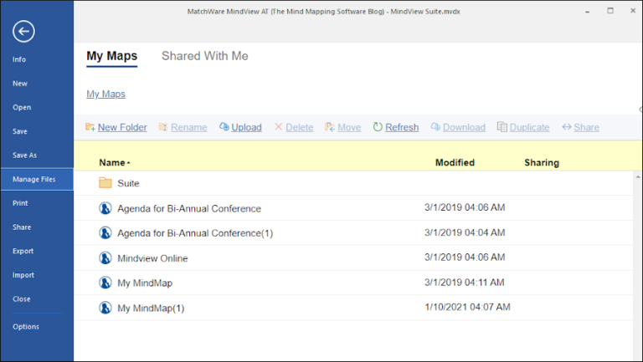Sort by the Name column header
The height and width of the screenshot is (362, 643).
[x=111, y=163]
